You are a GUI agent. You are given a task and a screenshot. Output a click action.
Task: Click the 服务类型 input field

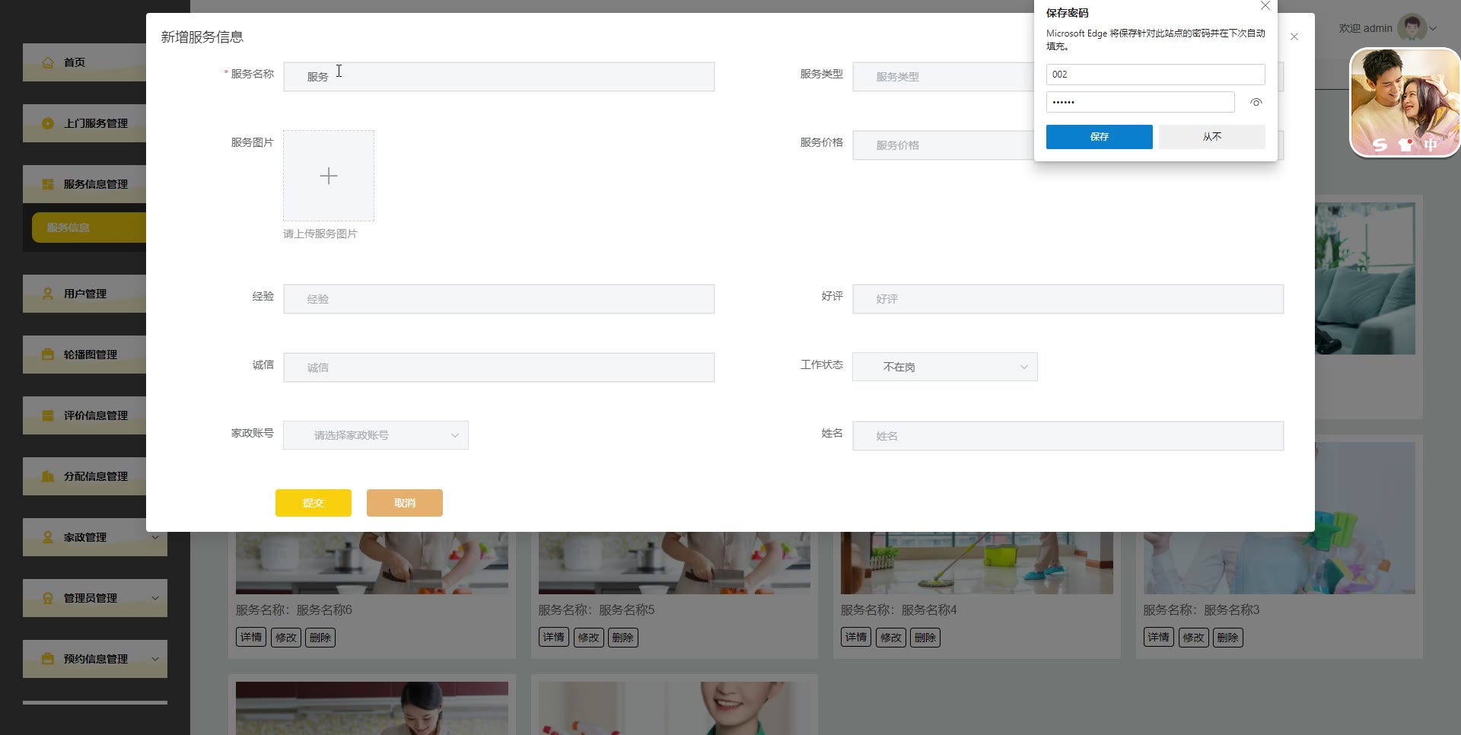944,77
